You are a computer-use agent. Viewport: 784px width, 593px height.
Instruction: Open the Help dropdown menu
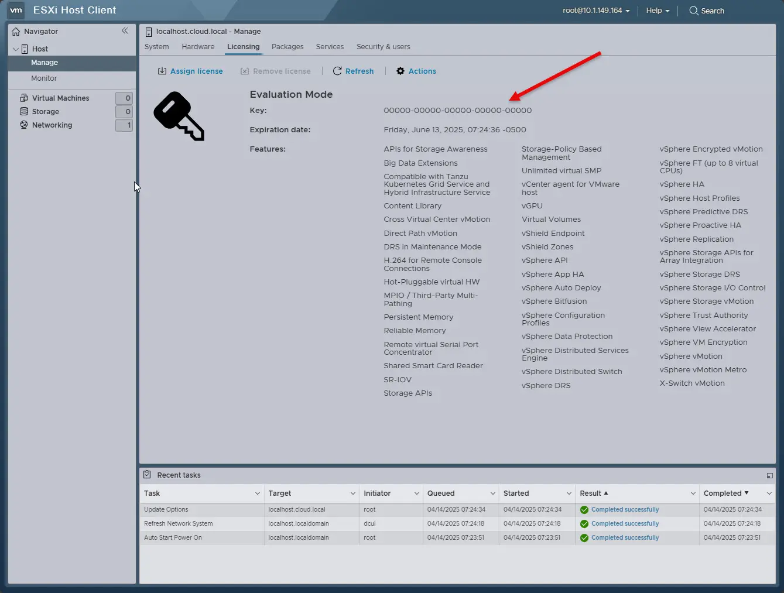(x=658, y=11)
